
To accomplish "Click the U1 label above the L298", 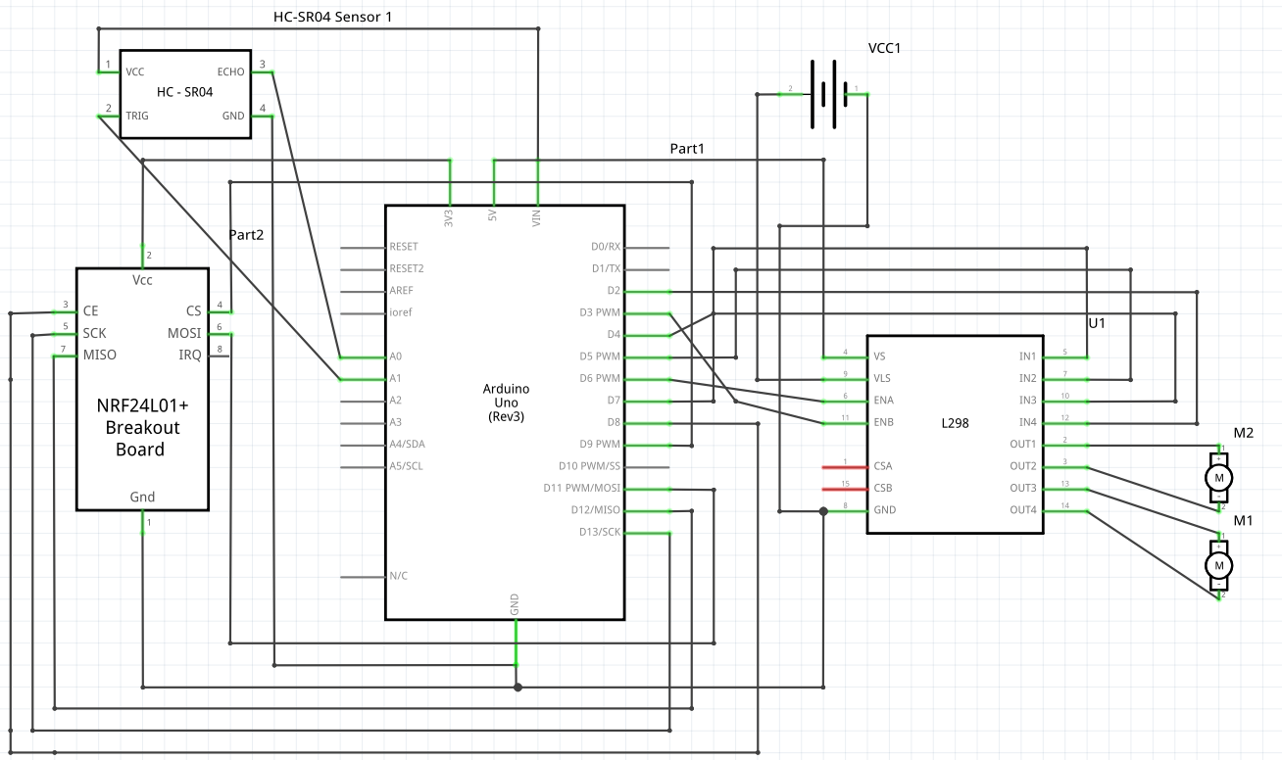I will coord(1099,322).
